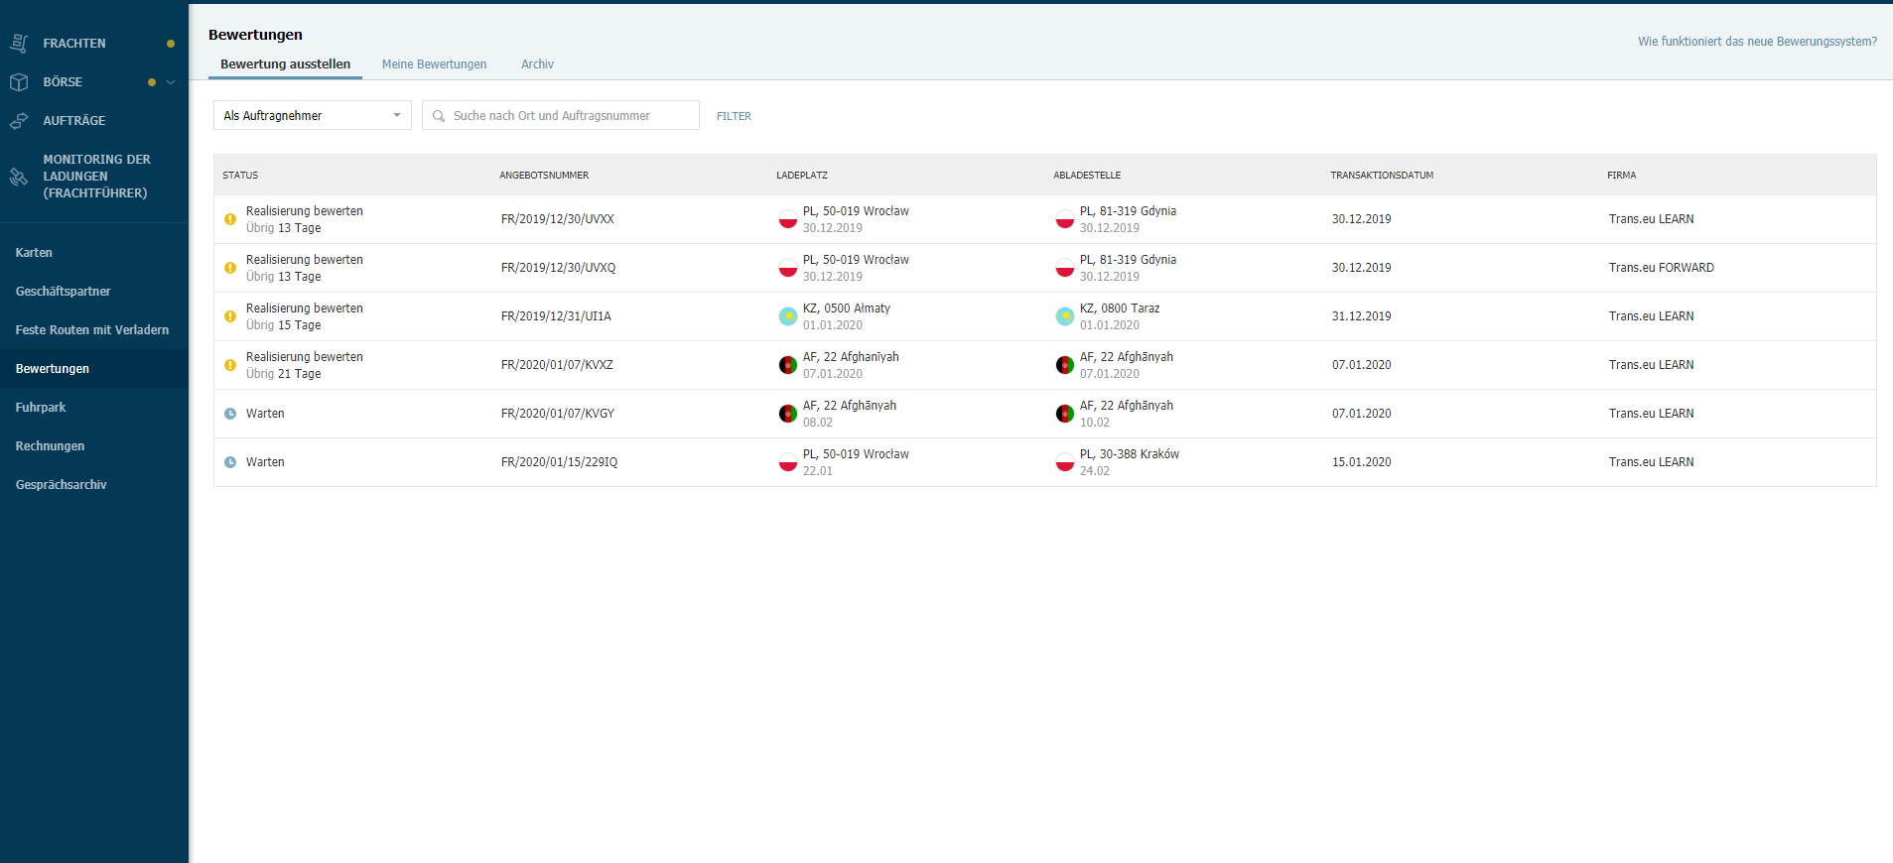1893x863 pixels.
Task: Click the ABLADESTELLE column header
Action: click(1087, 176)
